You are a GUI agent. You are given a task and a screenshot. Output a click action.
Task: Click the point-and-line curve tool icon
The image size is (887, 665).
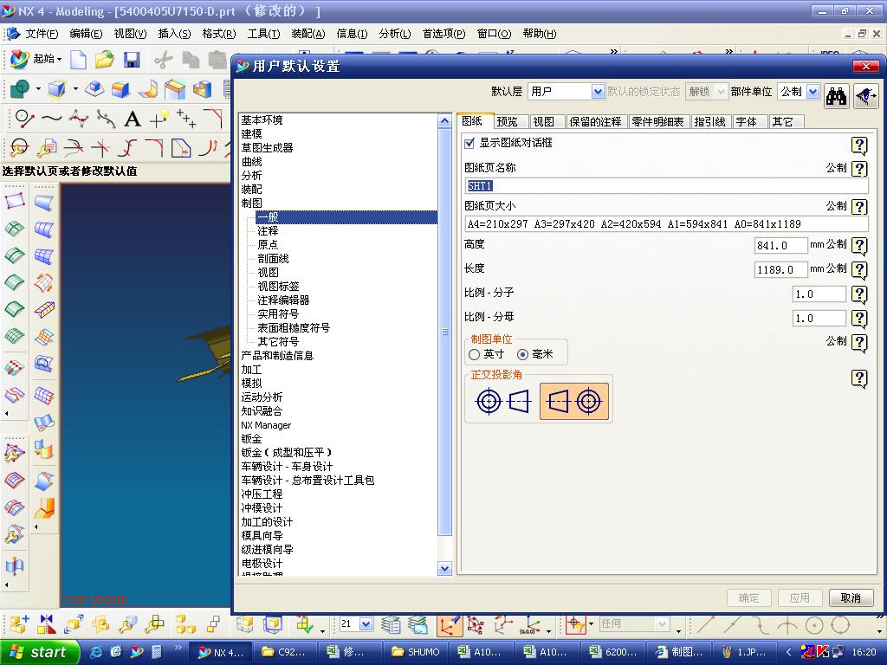tap(23, 119)
